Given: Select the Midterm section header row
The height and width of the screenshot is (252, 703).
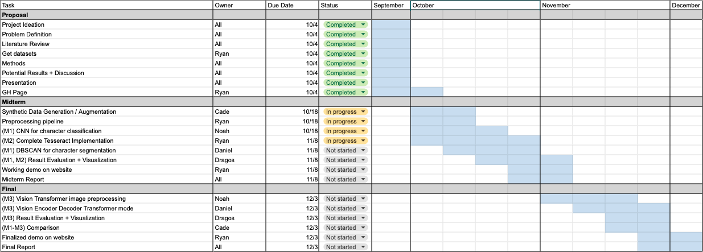Looking at the screenshot, I should pos(351,102).
